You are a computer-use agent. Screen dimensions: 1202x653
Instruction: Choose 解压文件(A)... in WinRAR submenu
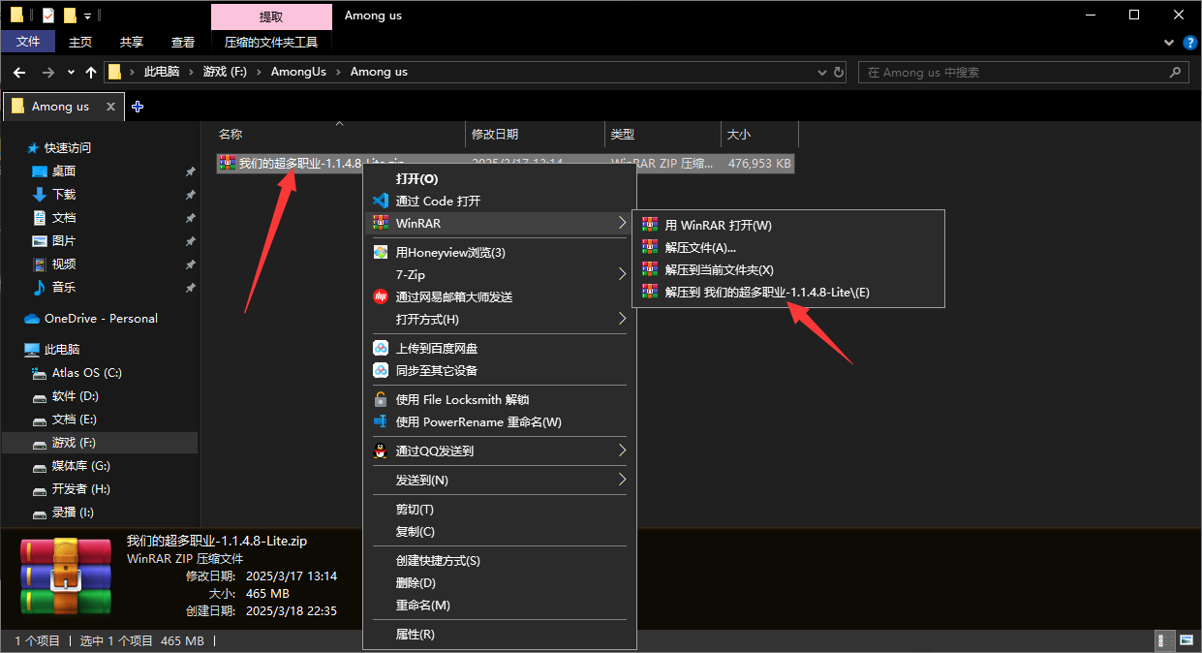click(787, 247)
